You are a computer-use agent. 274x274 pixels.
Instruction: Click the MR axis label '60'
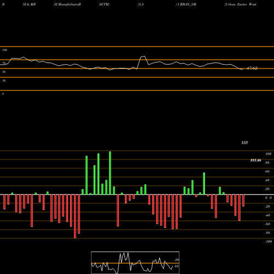tap(267, 172)
